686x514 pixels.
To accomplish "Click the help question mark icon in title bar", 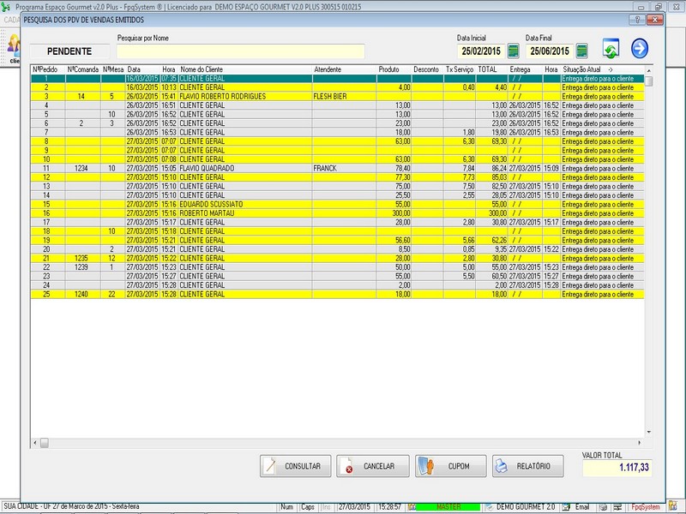I will pyautogui.click(x=637, y=20).
